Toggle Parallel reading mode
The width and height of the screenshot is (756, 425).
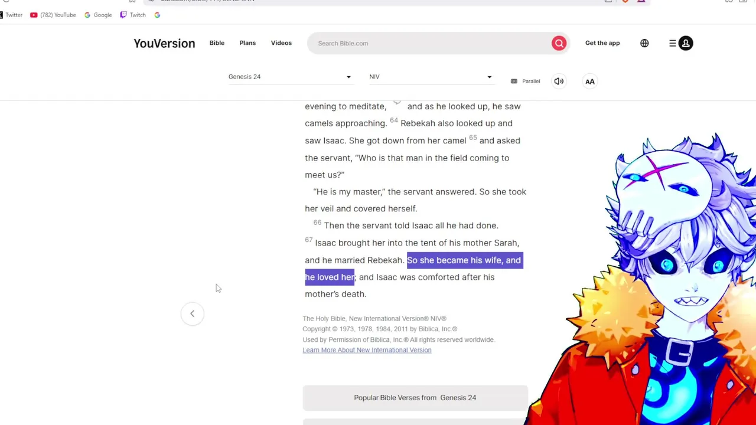[x=525, y=81]
